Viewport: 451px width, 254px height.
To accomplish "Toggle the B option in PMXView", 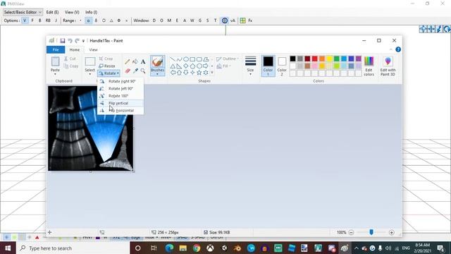I will (x=40, y=20).
